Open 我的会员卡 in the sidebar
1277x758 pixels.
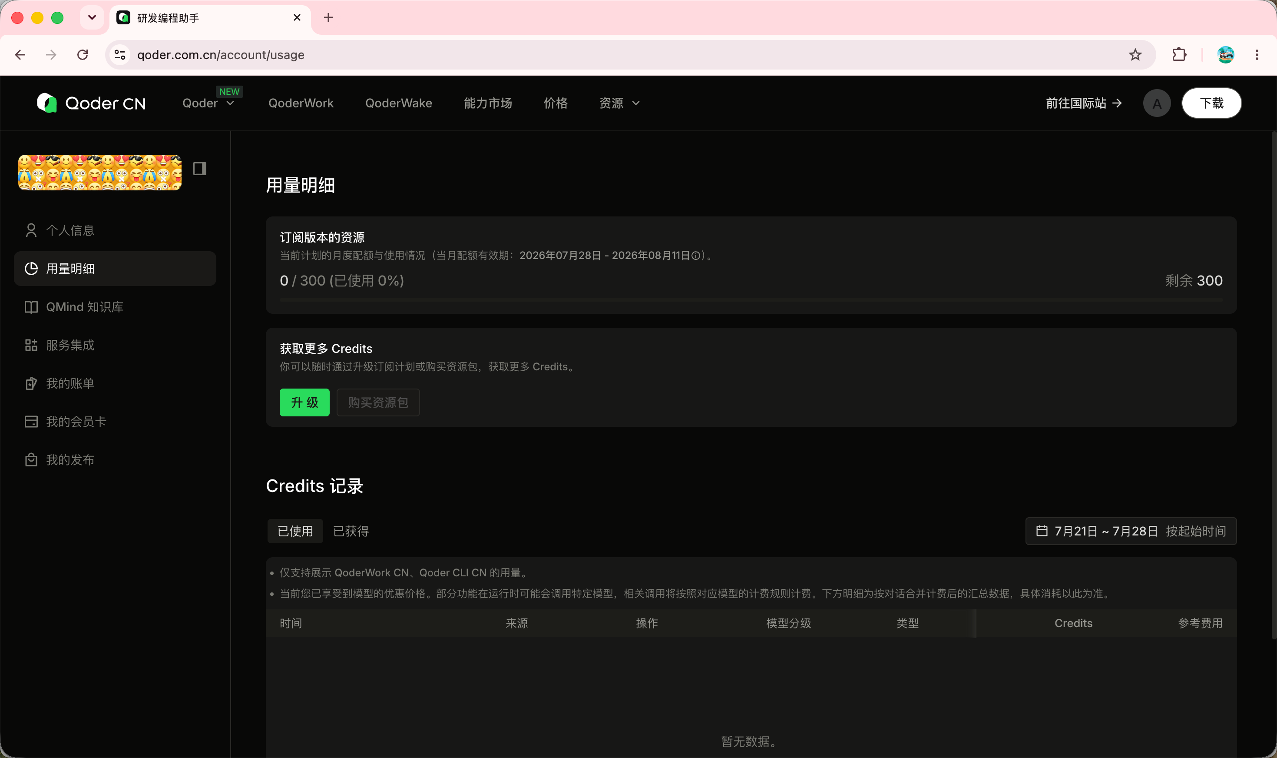coord(115,422)
